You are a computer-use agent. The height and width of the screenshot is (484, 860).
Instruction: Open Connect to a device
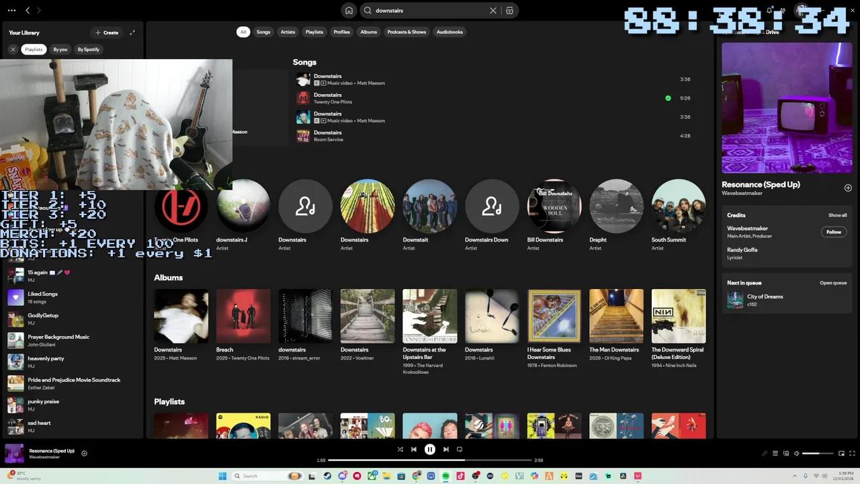click(786, 454)
